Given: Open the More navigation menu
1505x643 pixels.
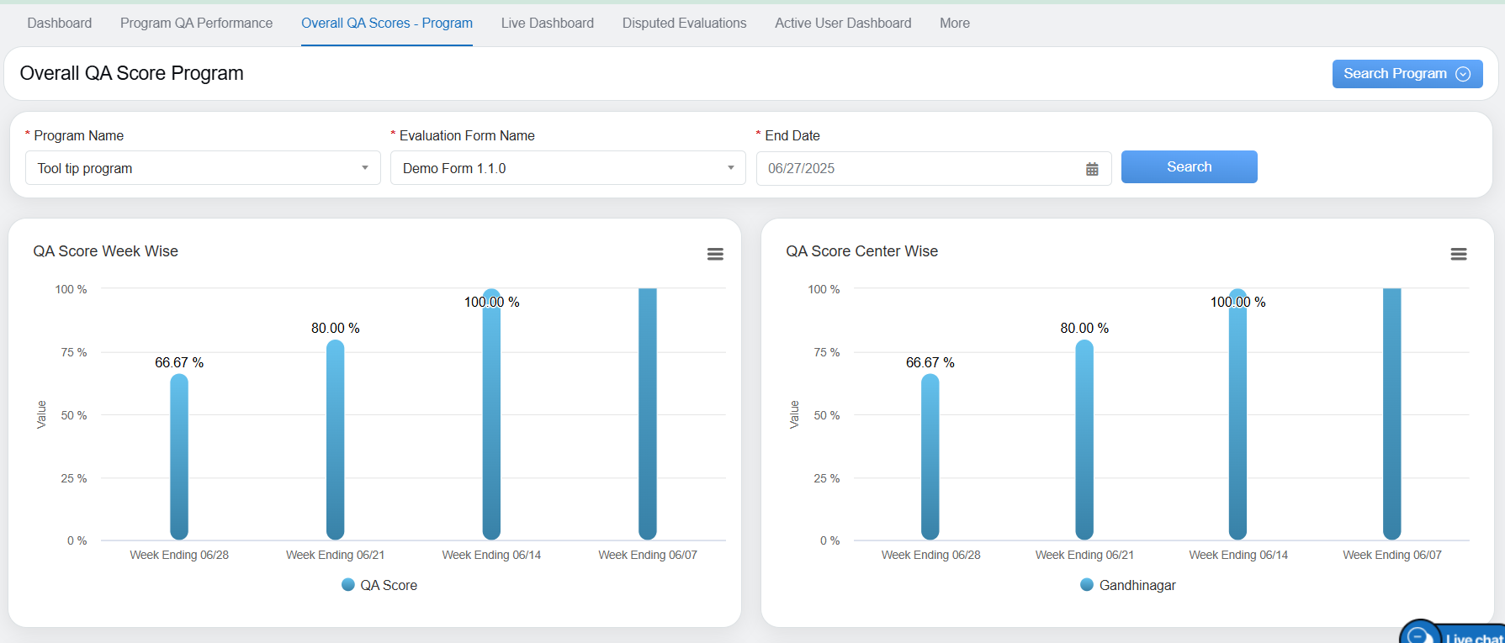Looking at the screenshot, I should coord(954,24).
